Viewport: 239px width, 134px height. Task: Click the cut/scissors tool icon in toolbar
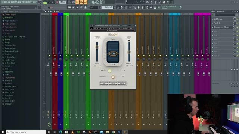pos(151,2)
